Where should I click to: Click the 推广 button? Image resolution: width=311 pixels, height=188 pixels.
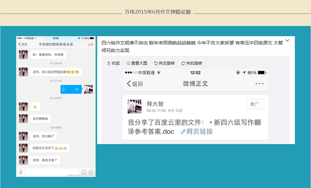255,104
